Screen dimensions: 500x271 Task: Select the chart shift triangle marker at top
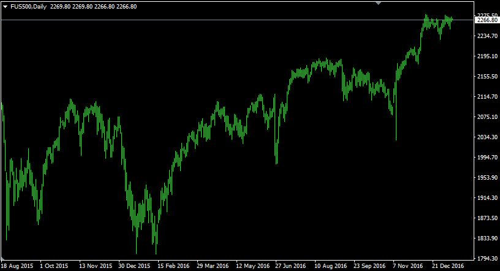[x=379, y=3]
